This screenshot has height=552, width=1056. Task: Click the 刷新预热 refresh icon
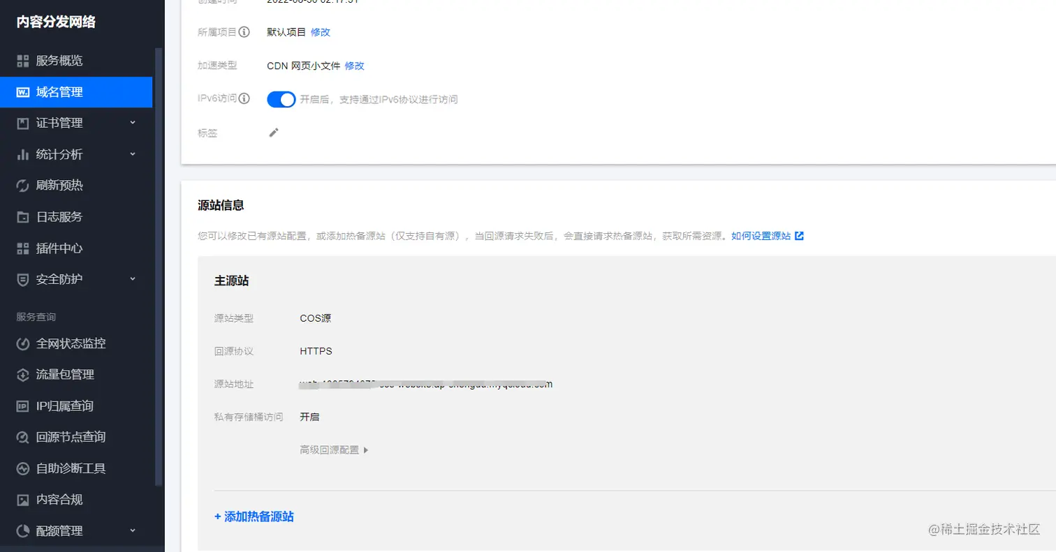coord(23,186)
